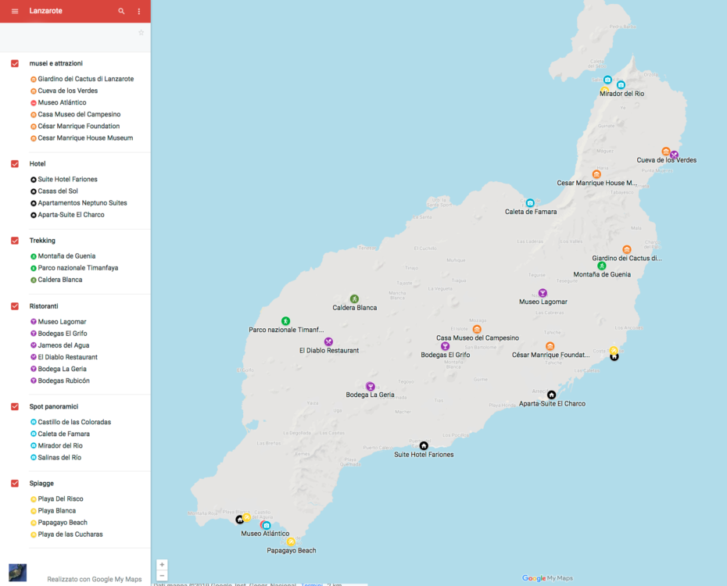This screenshot has height=586, width=727.
Task: Select Jameos del Agua list entry
Action: [63, 345]
